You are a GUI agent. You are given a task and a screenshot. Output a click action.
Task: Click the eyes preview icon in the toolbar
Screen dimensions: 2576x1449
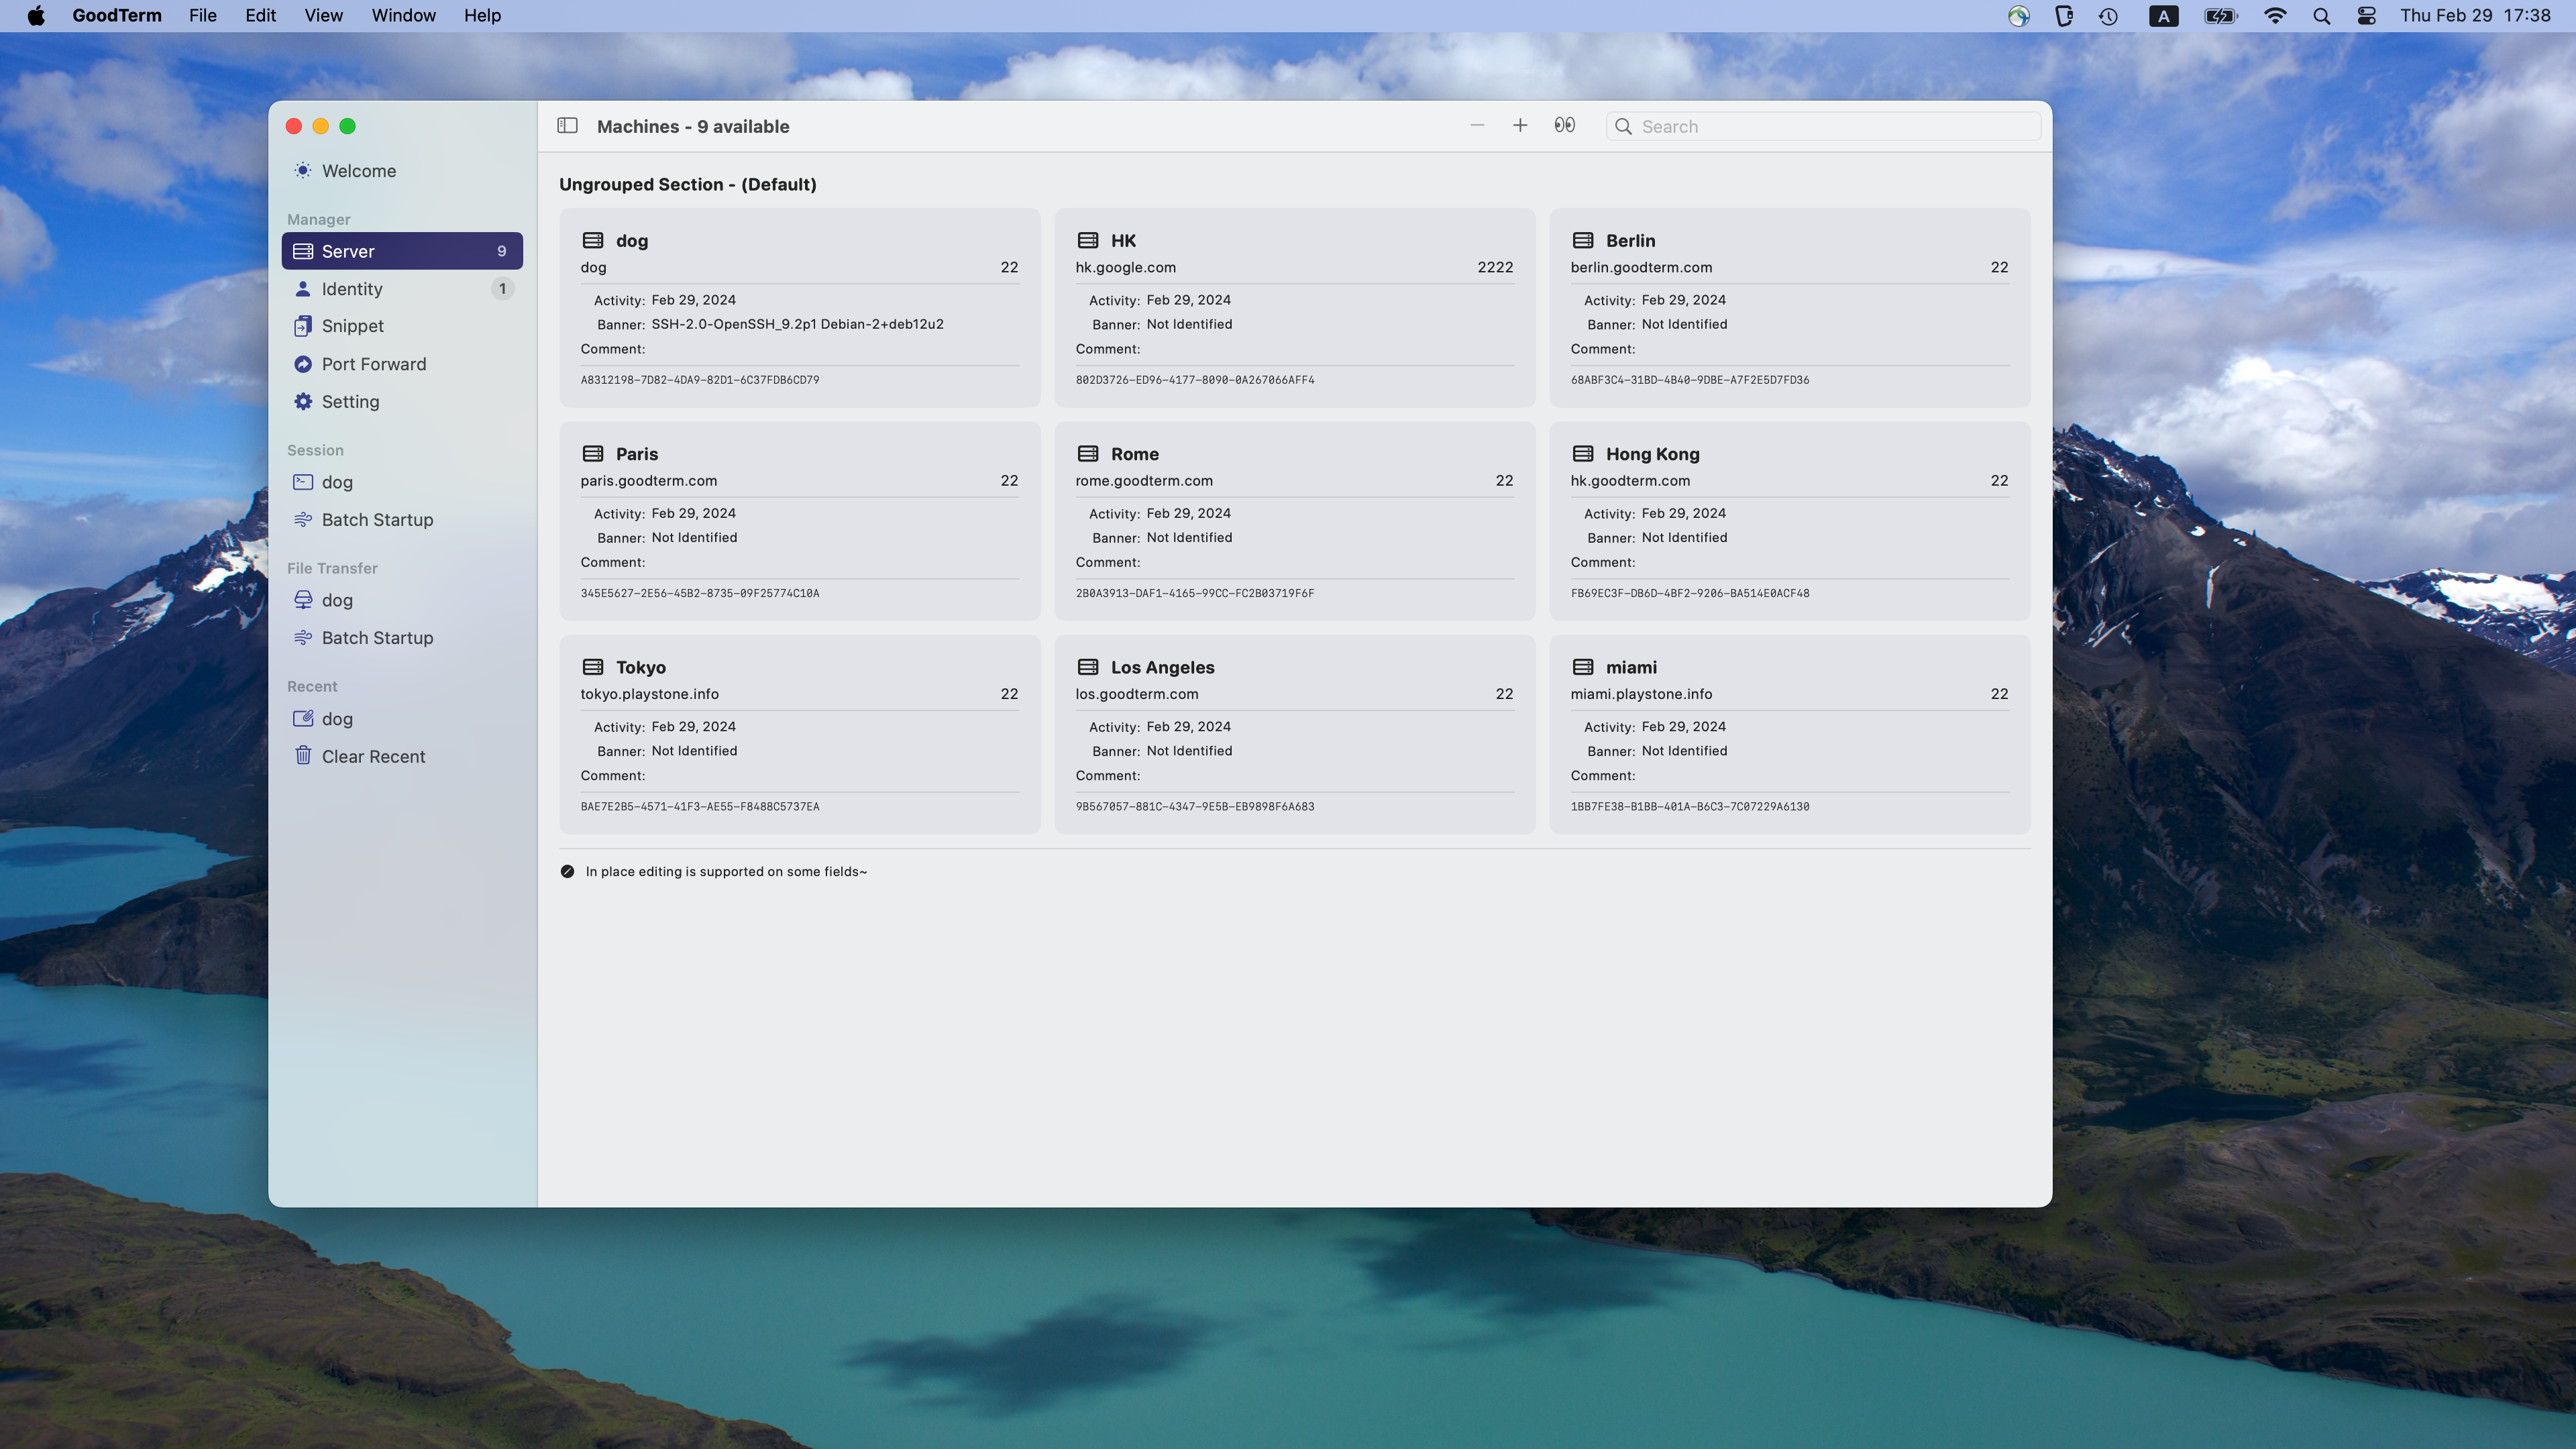(1564, 125)
